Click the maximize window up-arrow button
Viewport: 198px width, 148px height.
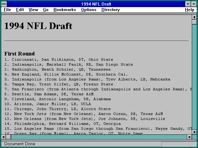click(x=194, y=4)
